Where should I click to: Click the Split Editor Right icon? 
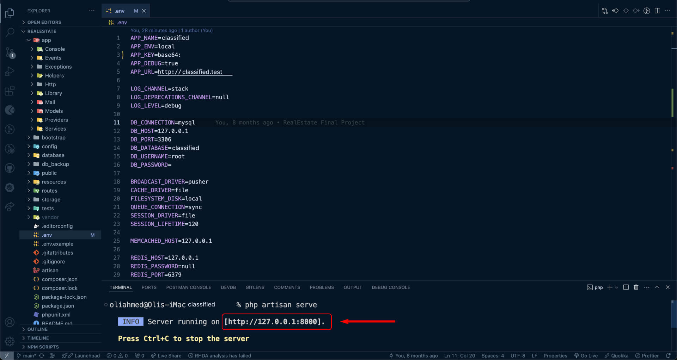[x=657, y=11]
